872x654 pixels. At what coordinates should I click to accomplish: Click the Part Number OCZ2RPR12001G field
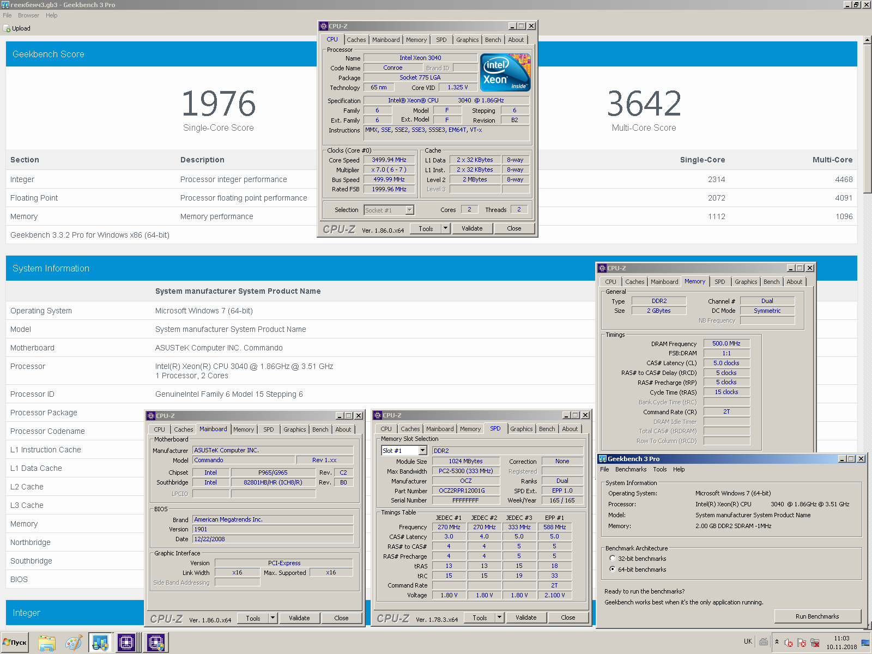point(466,491)
